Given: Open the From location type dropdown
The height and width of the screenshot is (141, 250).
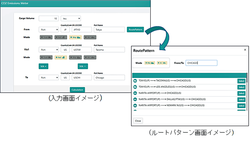Looking at the screenshot, I should (49, 30).
